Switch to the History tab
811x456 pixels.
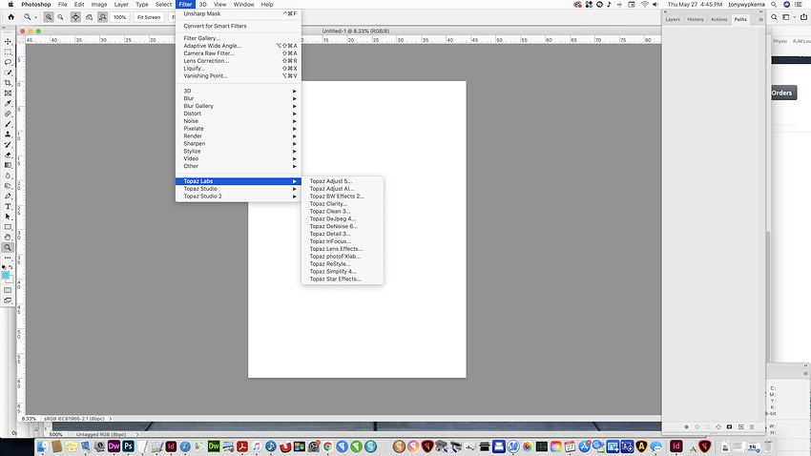pos(696,19)
